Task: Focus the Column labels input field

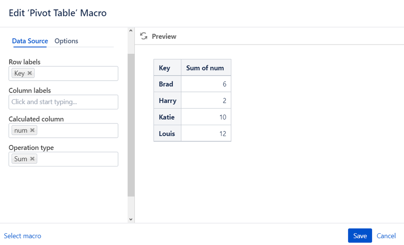Action: (64, 102)
